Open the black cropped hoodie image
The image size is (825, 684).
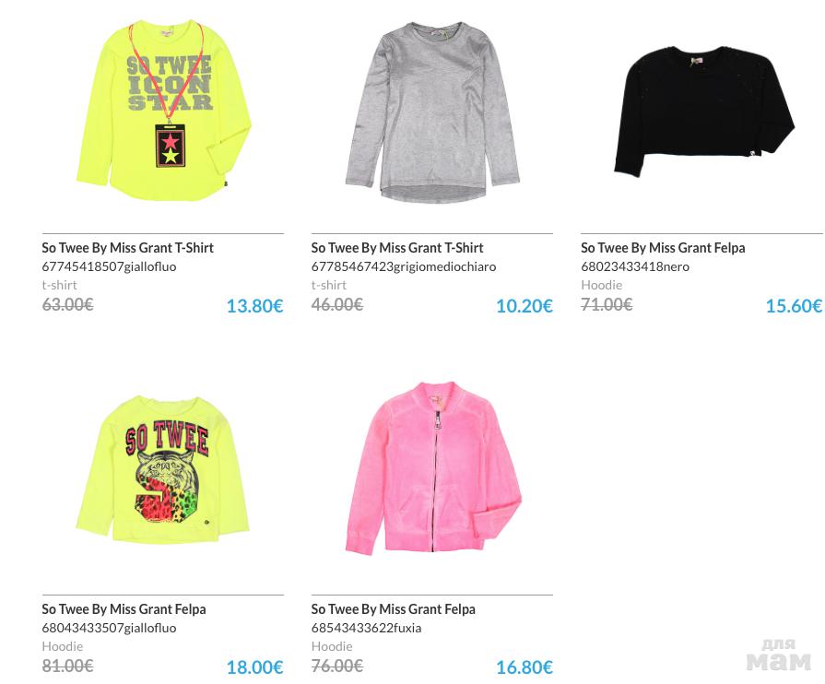[702, 111]
